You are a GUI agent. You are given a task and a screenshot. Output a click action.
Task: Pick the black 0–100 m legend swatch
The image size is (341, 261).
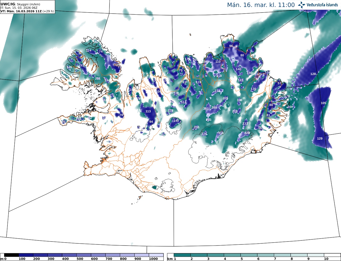pos(11,255)
